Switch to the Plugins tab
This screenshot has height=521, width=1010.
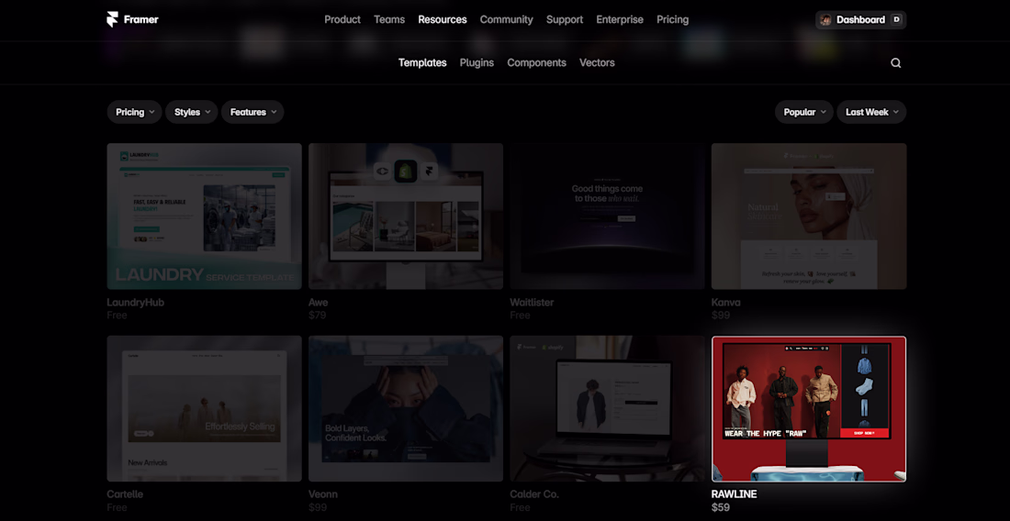click(x=477, y=63)
